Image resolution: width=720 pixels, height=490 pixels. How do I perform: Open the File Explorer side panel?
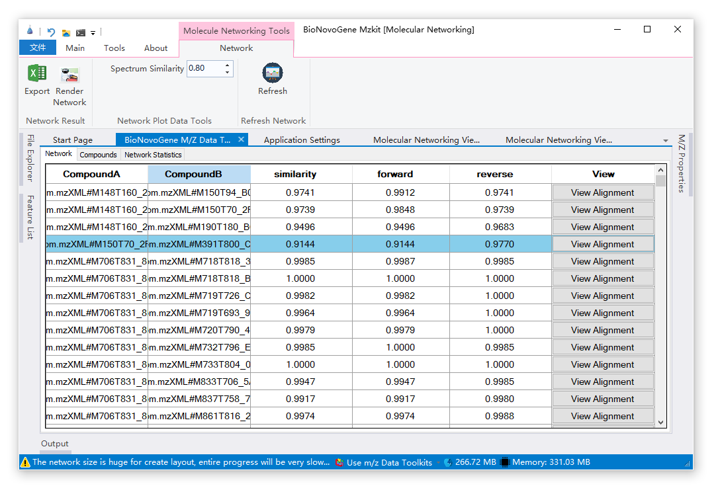30,158
